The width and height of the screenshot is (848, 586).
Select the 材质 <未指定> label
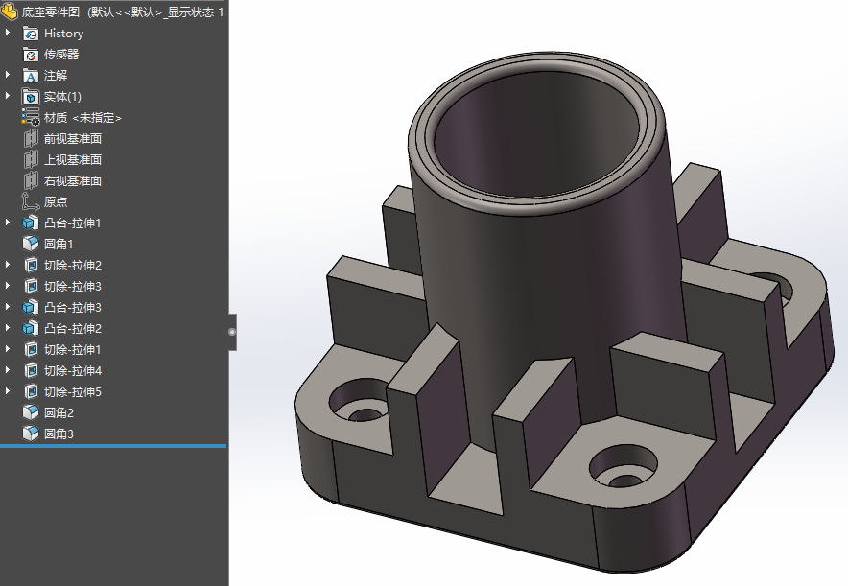(x=82, y=118)
